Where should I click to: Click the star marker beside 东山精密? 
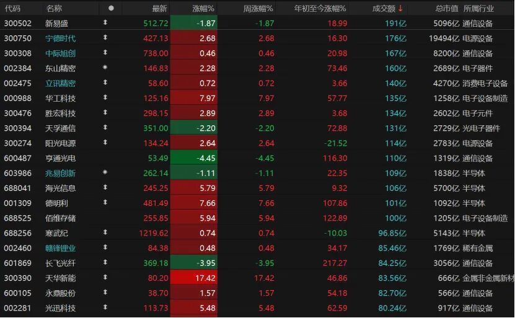point(105,68)
